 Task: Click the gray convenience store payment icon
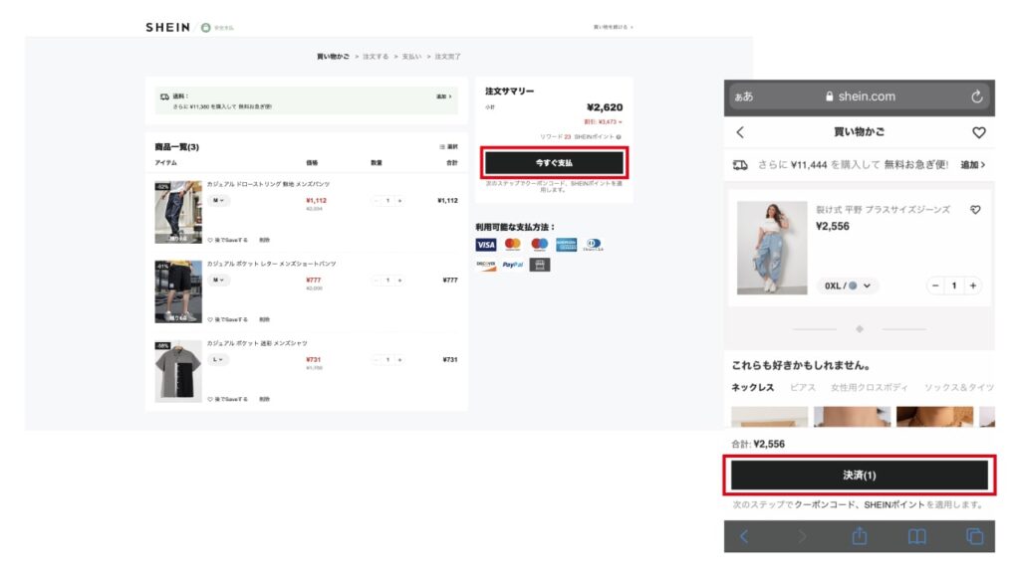(540, 265)
